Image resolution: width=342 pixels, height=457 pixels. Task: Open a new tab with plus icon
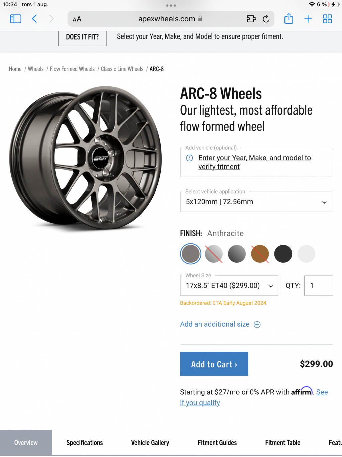(308, 19)
